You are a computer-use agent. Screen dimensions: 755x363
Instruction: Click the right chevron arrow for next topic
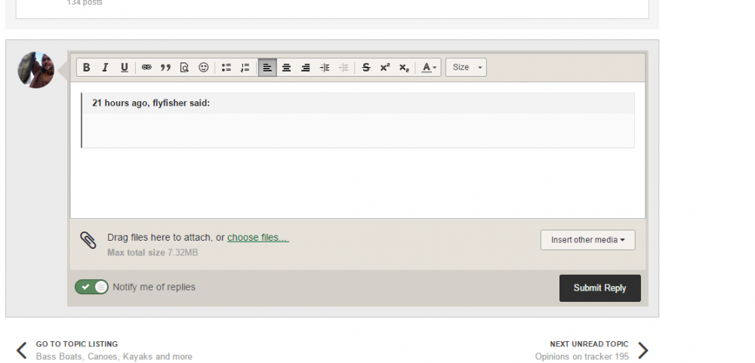click(643, 350)
